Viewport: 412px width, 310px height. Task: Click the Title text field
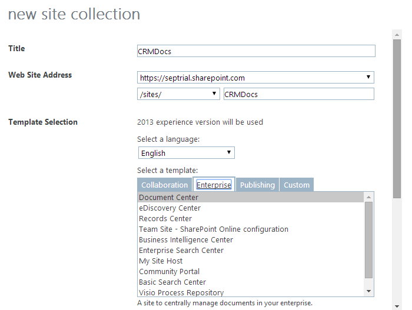[x=255, y=51]
